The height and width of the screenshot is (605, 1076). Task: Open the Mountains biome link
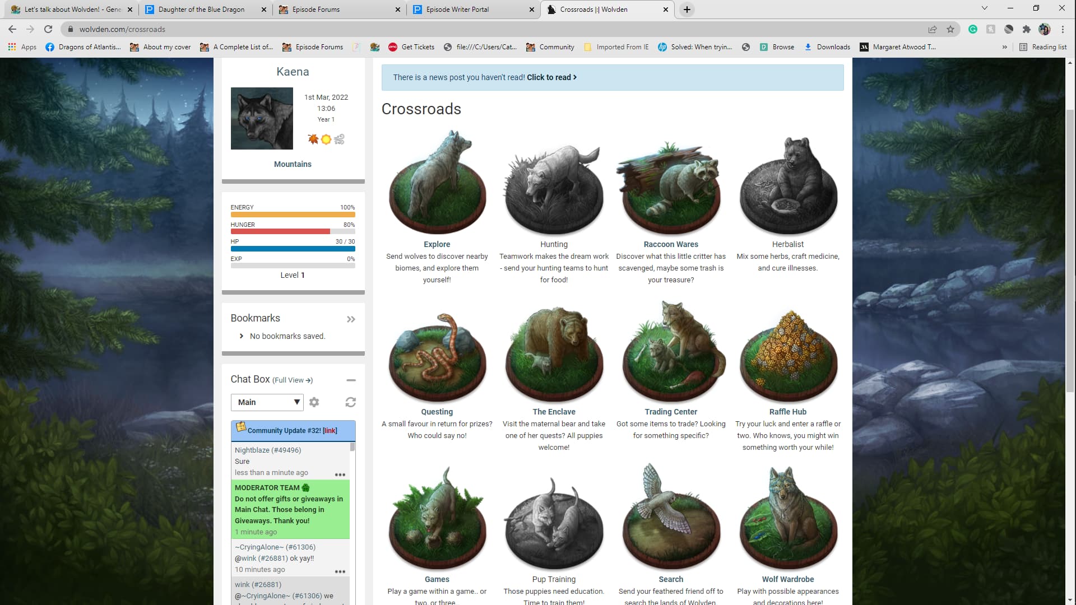[293, 164]
